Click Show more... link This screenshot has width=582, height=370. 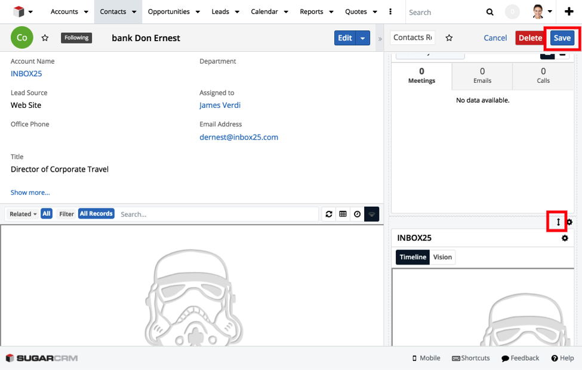click(30, 192)
